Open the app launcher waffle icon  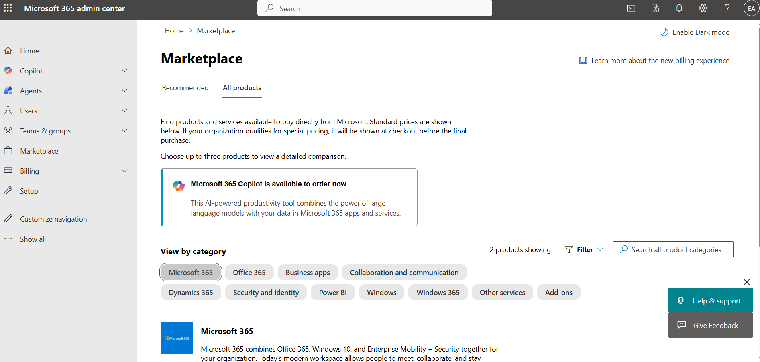click(8, 8)
